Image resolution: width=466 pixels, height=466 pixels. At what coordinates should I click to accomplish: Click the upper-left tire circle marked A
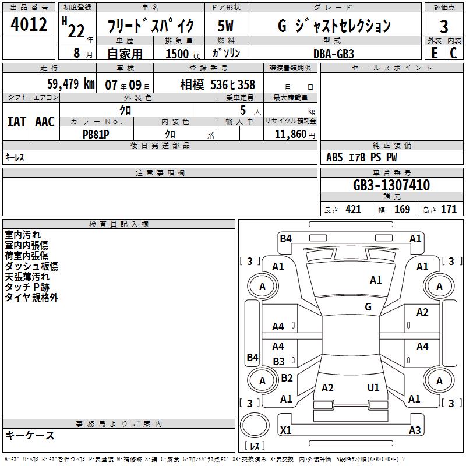pos(262,286)
